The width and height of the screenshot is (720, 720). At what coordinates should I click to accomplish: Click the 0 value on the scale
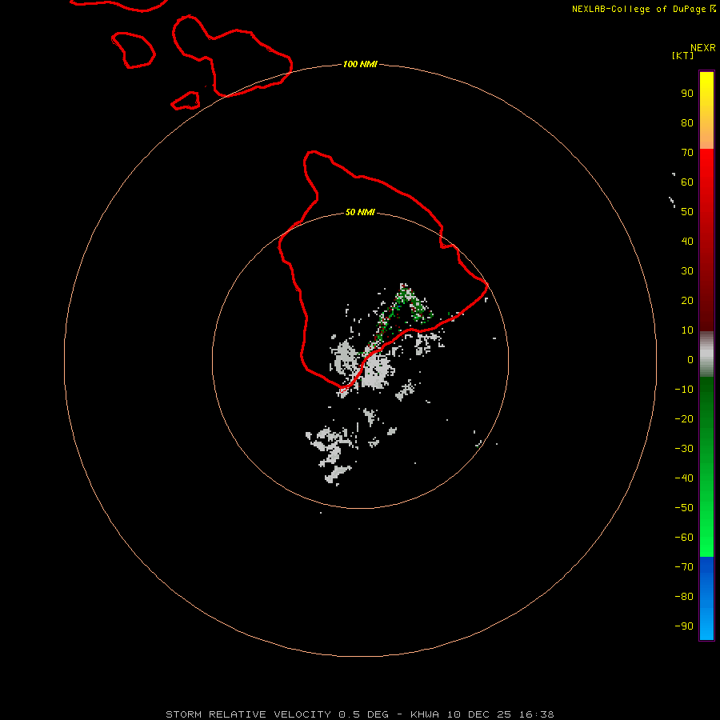(690, 359)
